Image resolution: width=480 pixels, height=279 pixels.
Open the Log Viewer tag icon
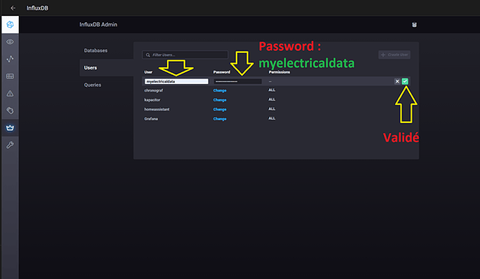[x=10, y=110]
